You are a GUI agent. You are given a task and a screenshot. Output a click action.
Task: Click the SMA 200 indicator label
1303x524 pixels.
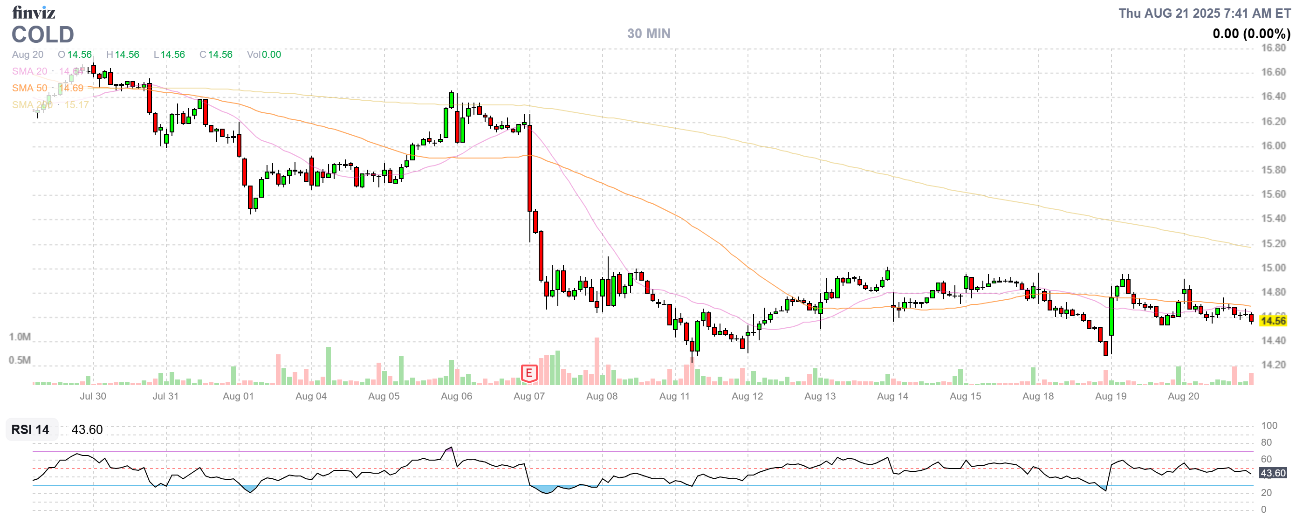coord(31,105)
